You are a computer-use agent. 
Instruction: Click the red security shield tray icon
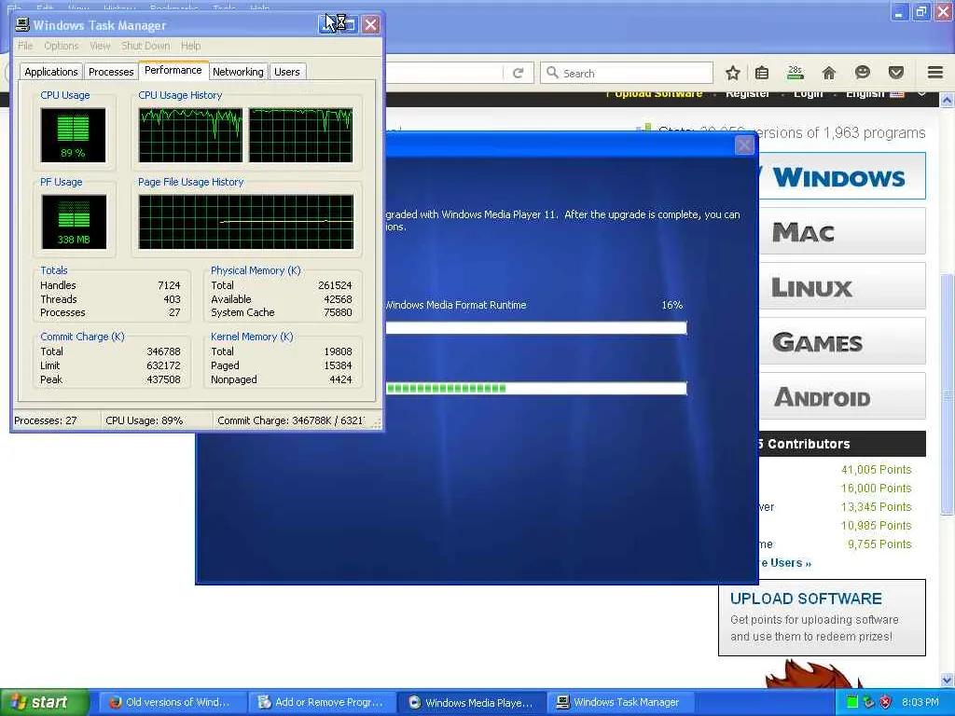click(x=886, y=703)
